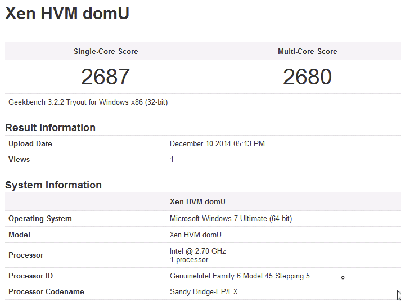Click the Result Information heading
401x301 pixels.
tap(51, 128)
